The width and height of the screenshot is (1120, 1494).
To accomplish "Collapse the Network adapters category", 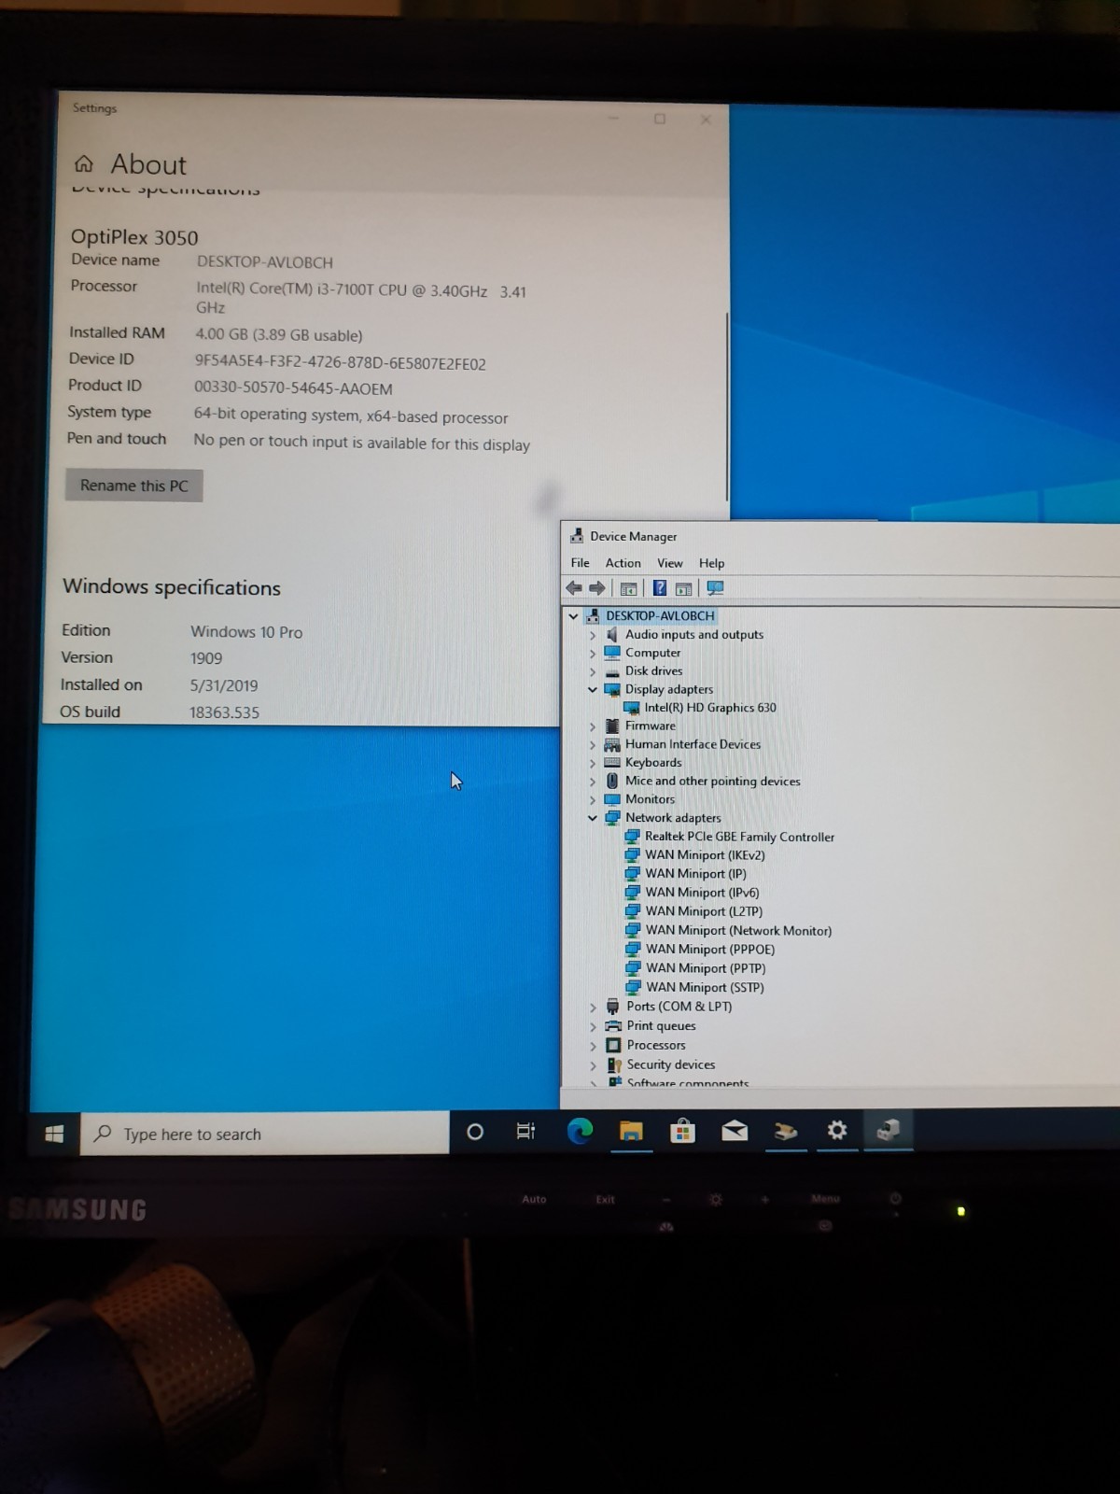I will click(593, 818).
